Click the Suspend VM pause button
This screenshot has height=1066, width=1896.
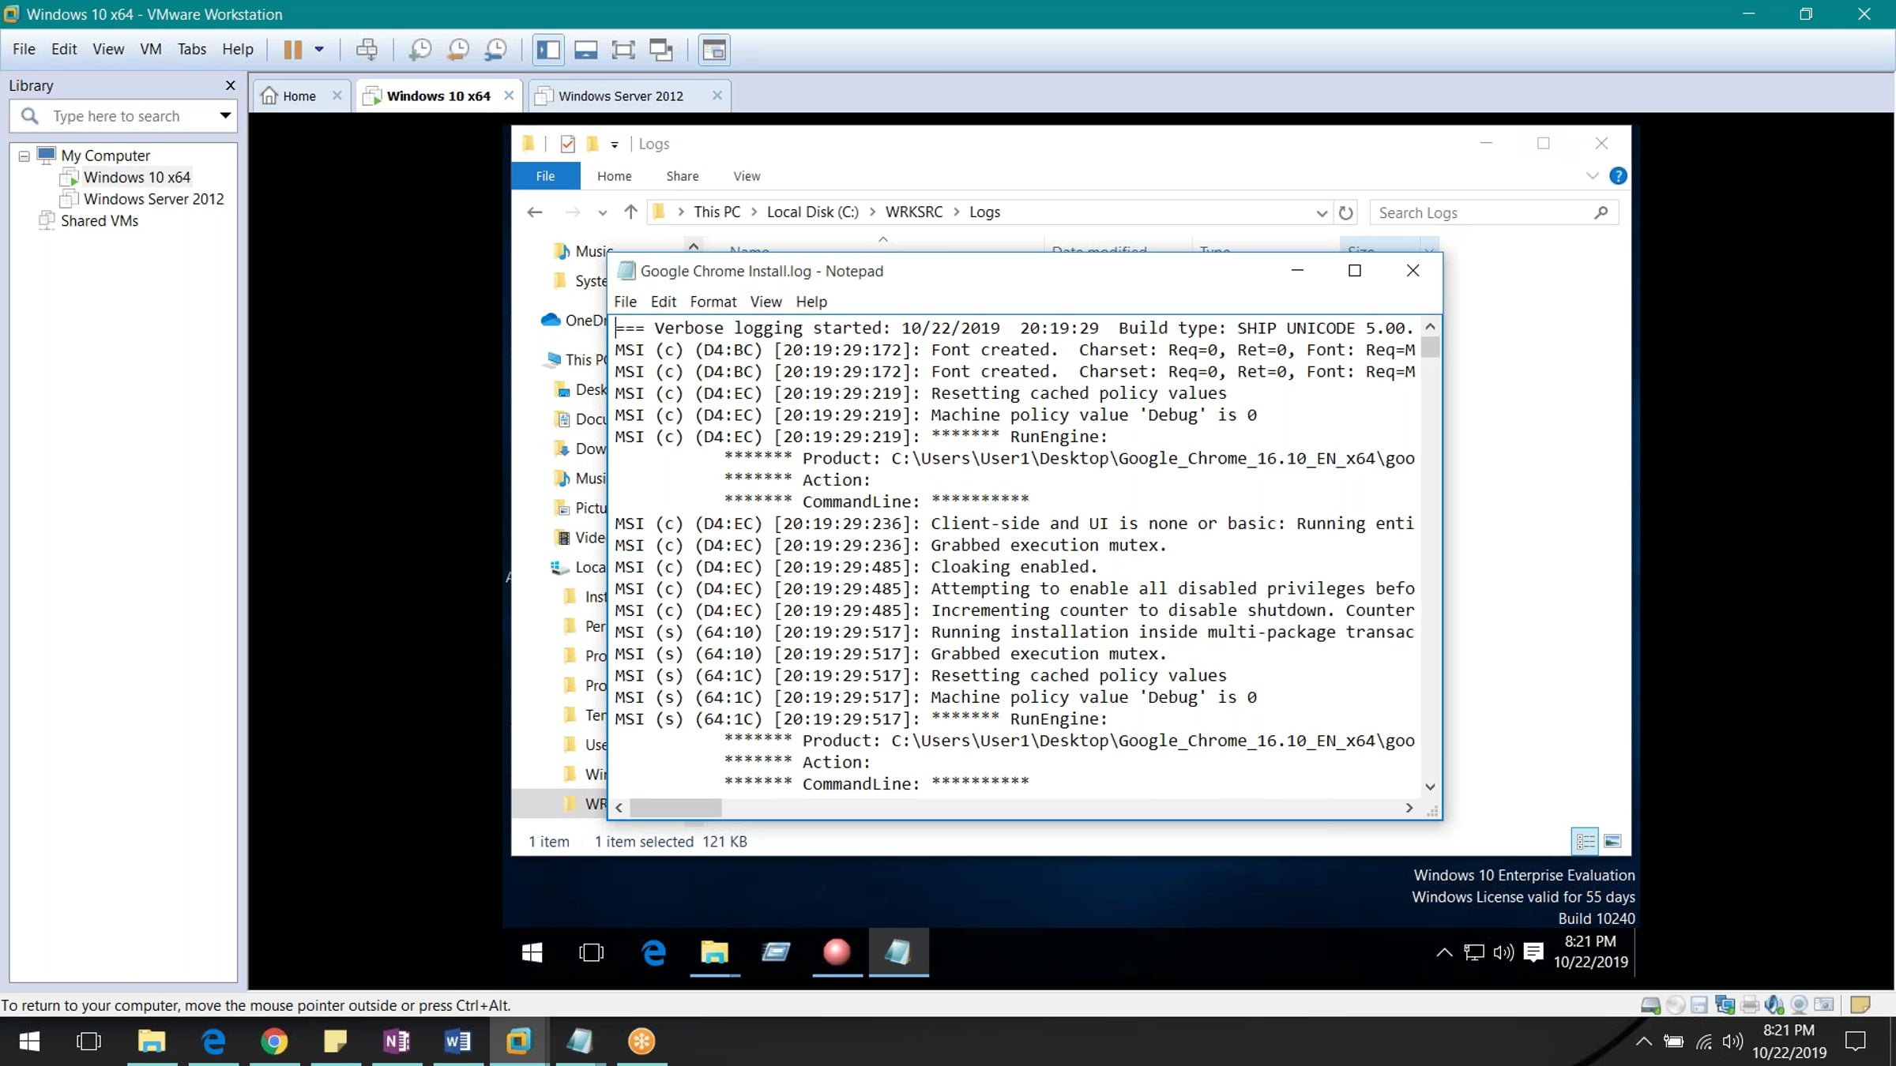click(x=292, y=50)
